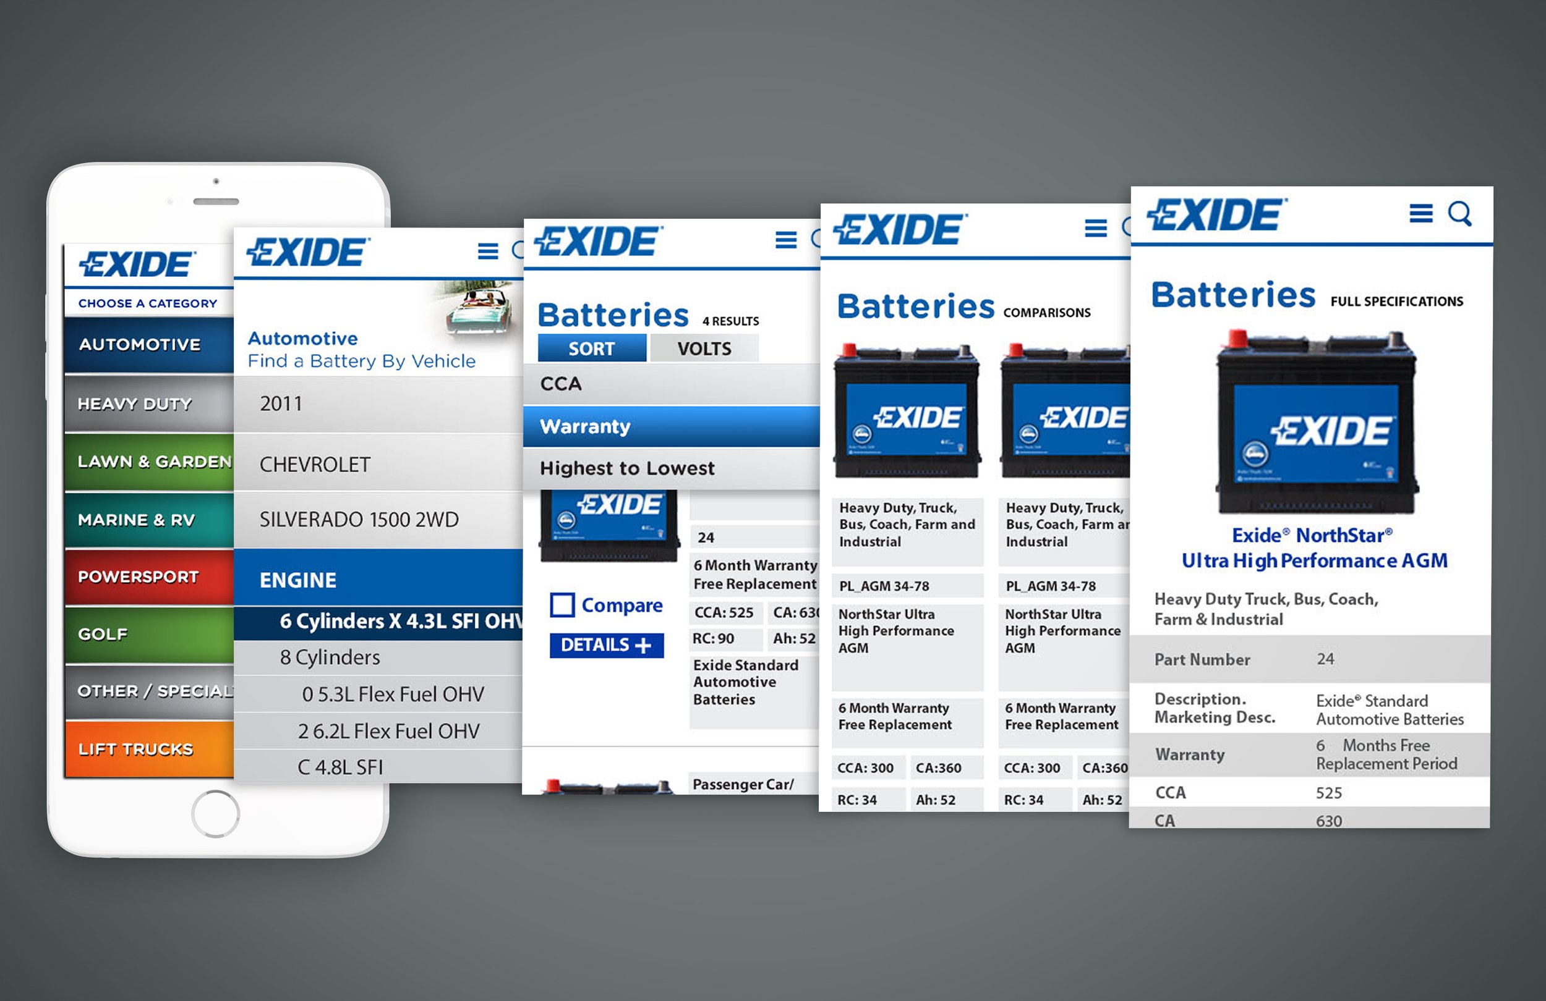Choose Highest to Lowest order

(672, 468)
